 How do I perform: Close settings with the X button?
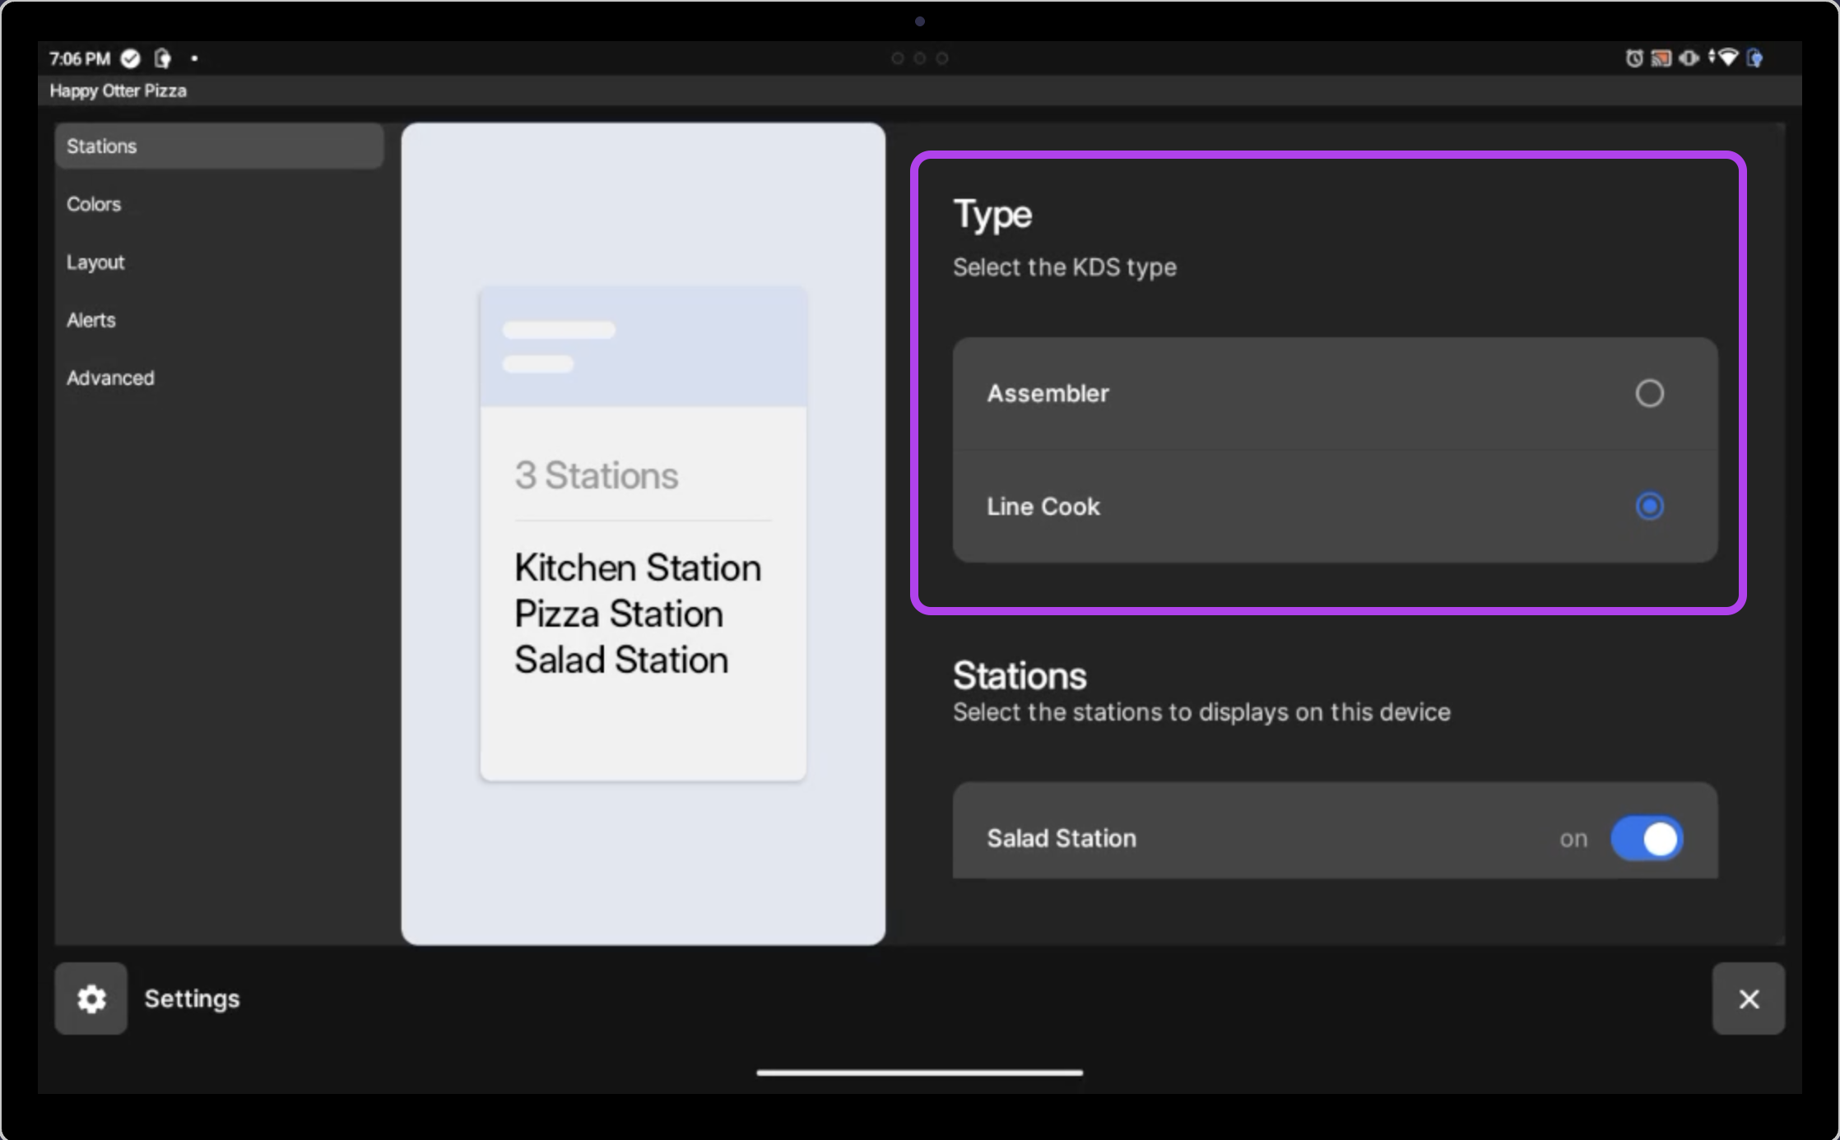pyautogui.click(x=1749, y=999)
